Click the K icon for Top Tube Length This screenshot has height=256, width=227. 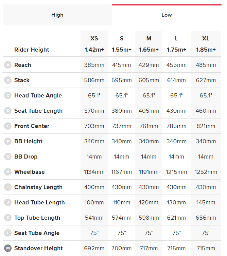[x=7, y=218]
